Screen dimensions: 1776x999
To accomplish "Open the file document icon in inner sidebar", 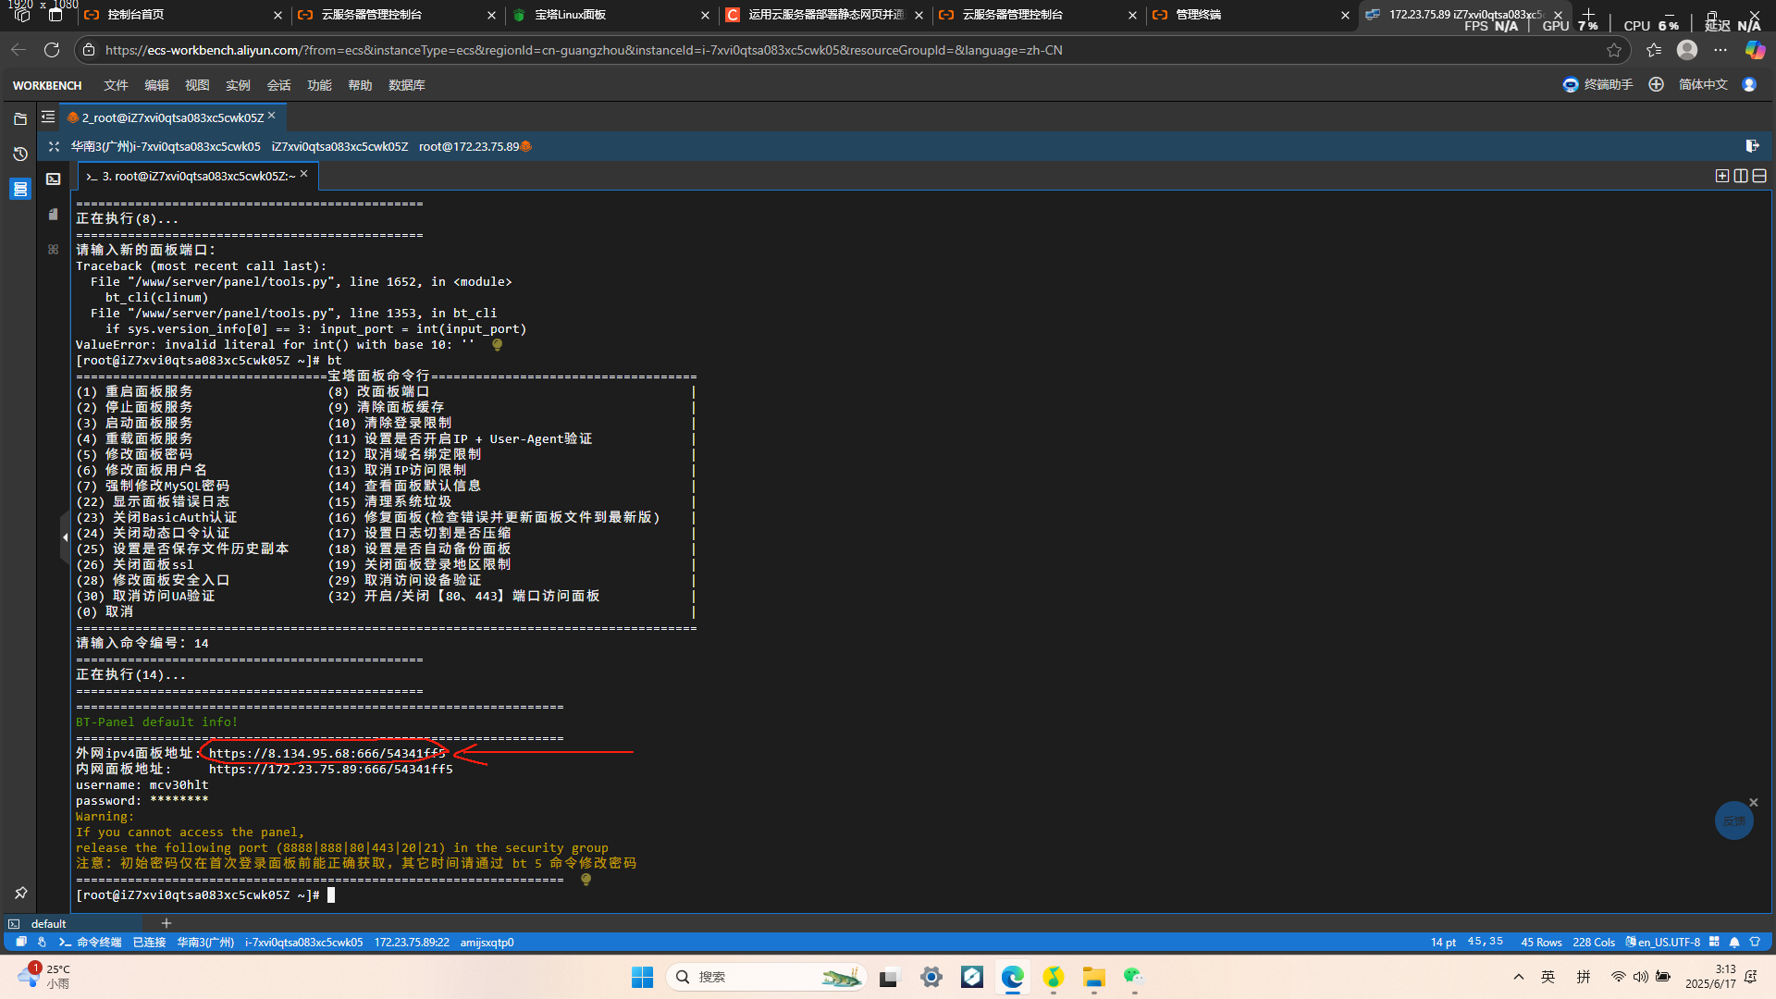I will pos(54,214).
